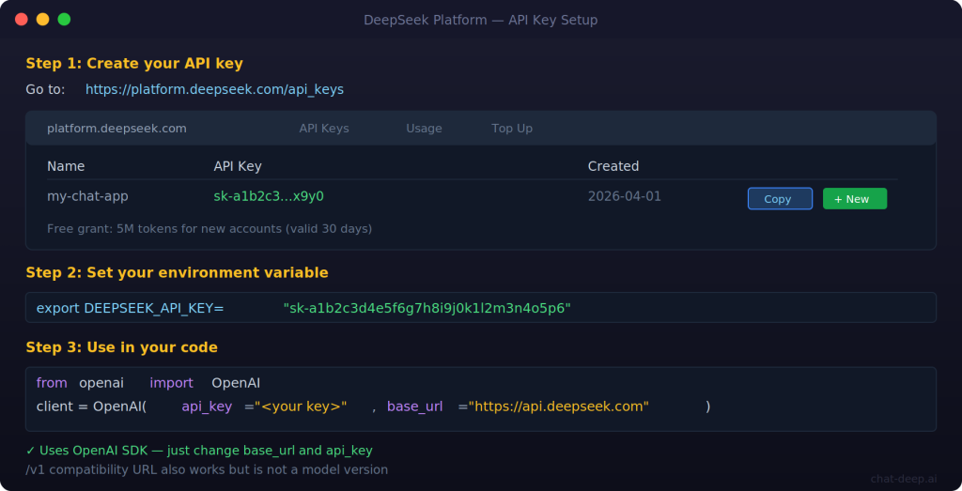Click the created date 2026-04-01

coord(625,197)
